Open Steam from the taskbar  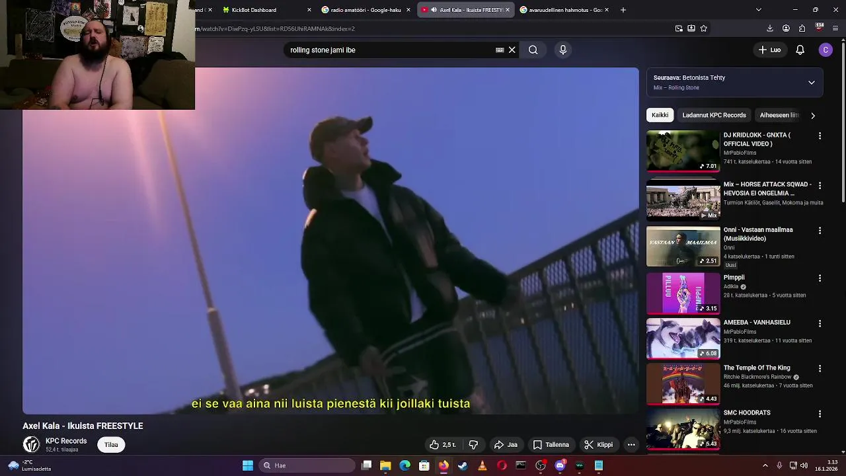pos(463,465)
